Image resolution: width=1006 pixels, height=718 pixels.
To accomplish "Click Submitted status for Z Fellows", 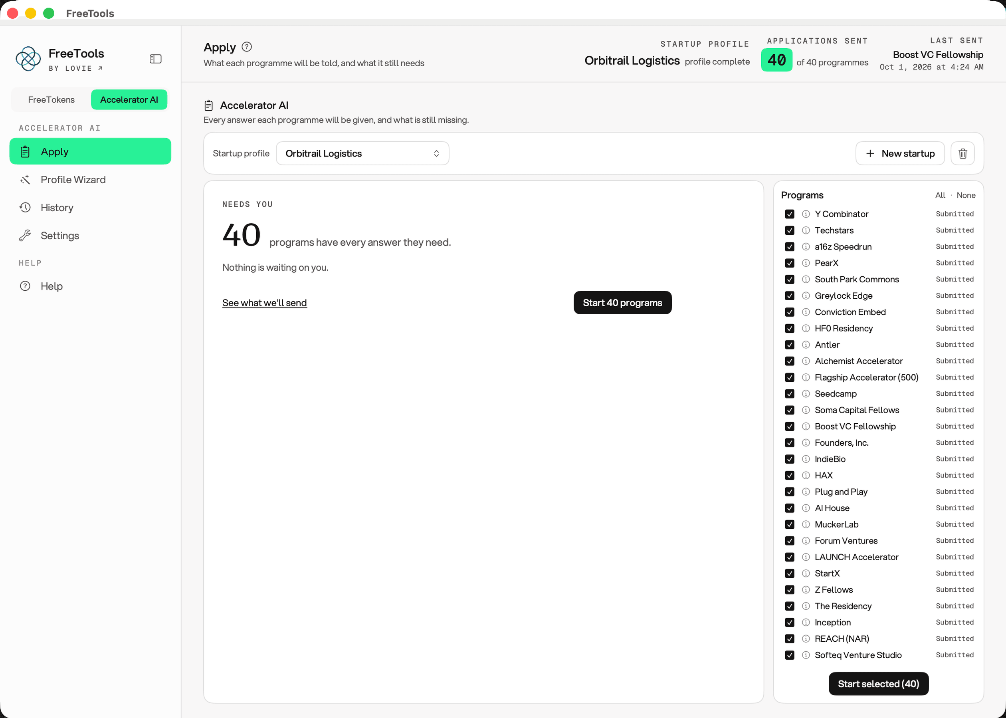I will [955, 590].
